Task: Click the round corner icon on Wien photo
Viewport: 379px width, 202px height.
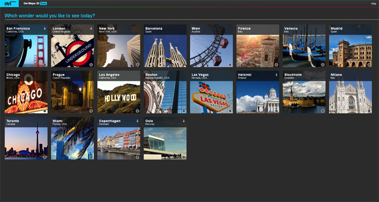Action: pos(230,65)
